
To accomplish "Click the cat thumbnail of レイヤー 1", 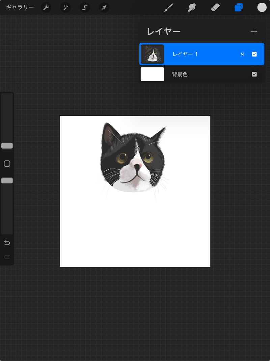I will click(152, 54).
